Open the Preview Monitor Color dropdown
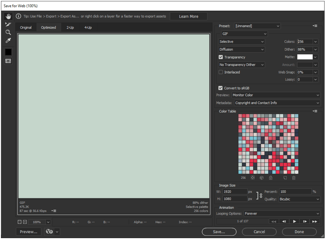326x240 pixels. pyautogui.click(x=276, y=95)
